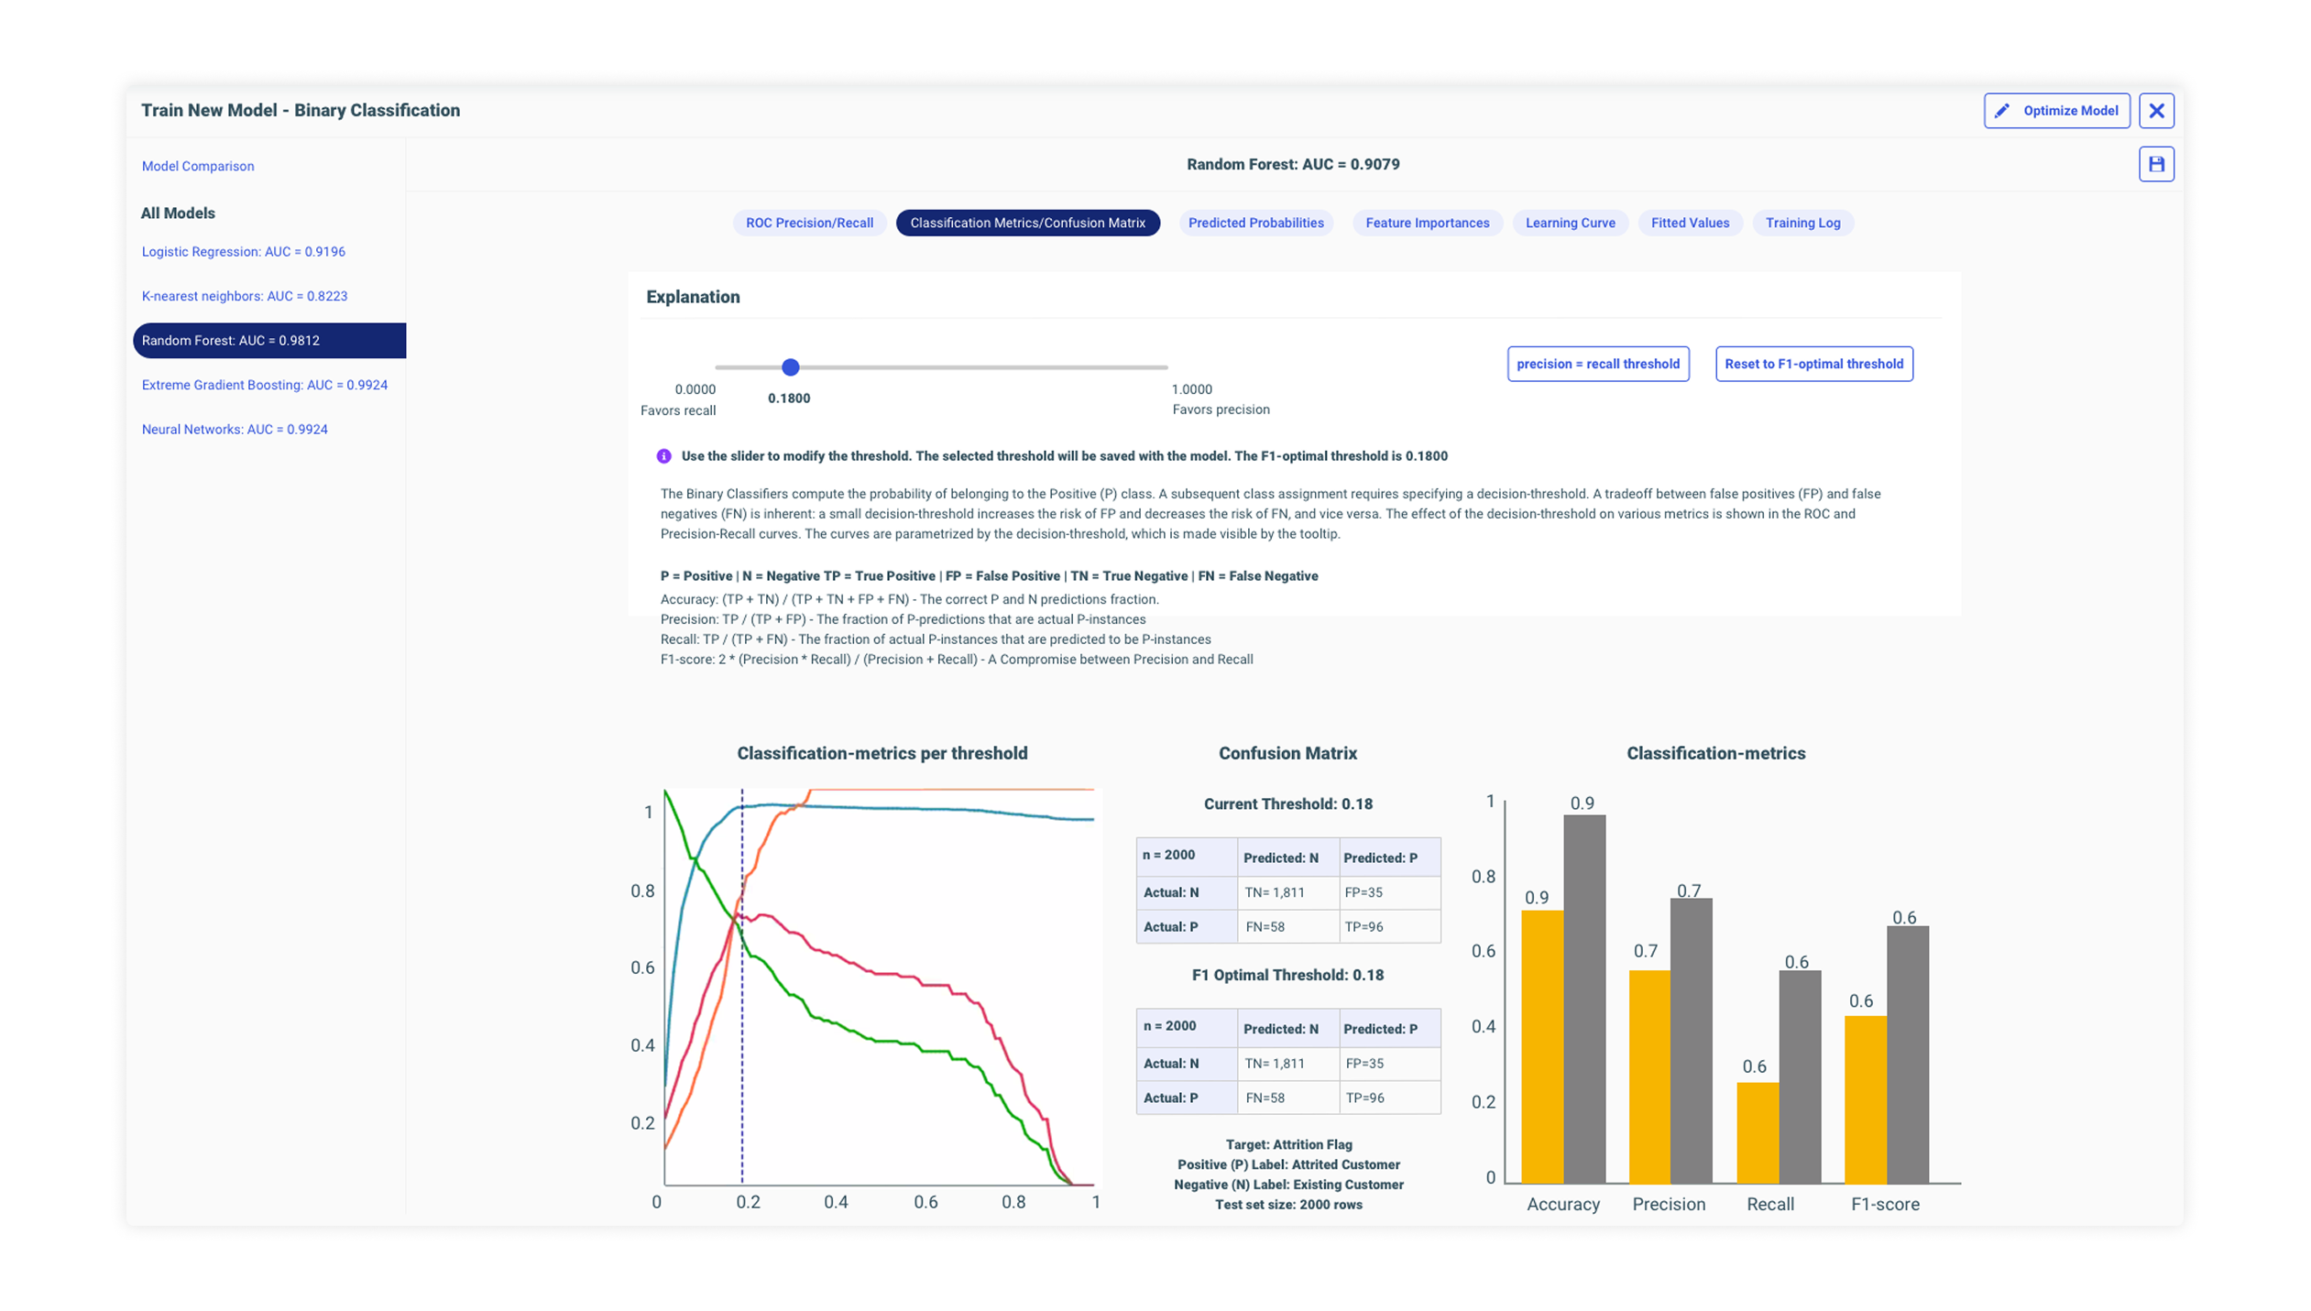Select the Neural Networks model
This screenshot has width=2311, height=1311.
[x=235, y=429]
